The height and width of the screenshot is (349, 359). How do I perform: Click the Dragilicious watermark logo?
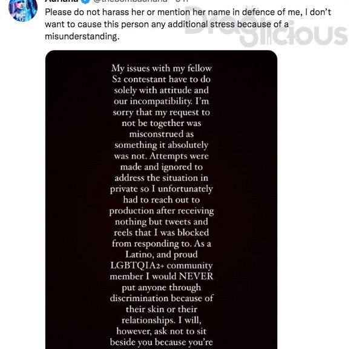click(266, 26)
